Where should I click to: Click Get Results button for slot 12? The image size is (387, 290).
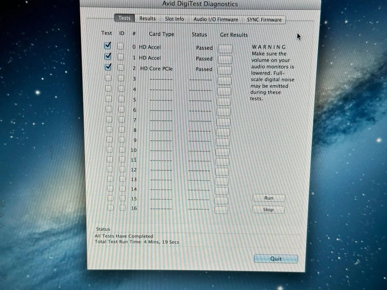click(x=222, y=172)
